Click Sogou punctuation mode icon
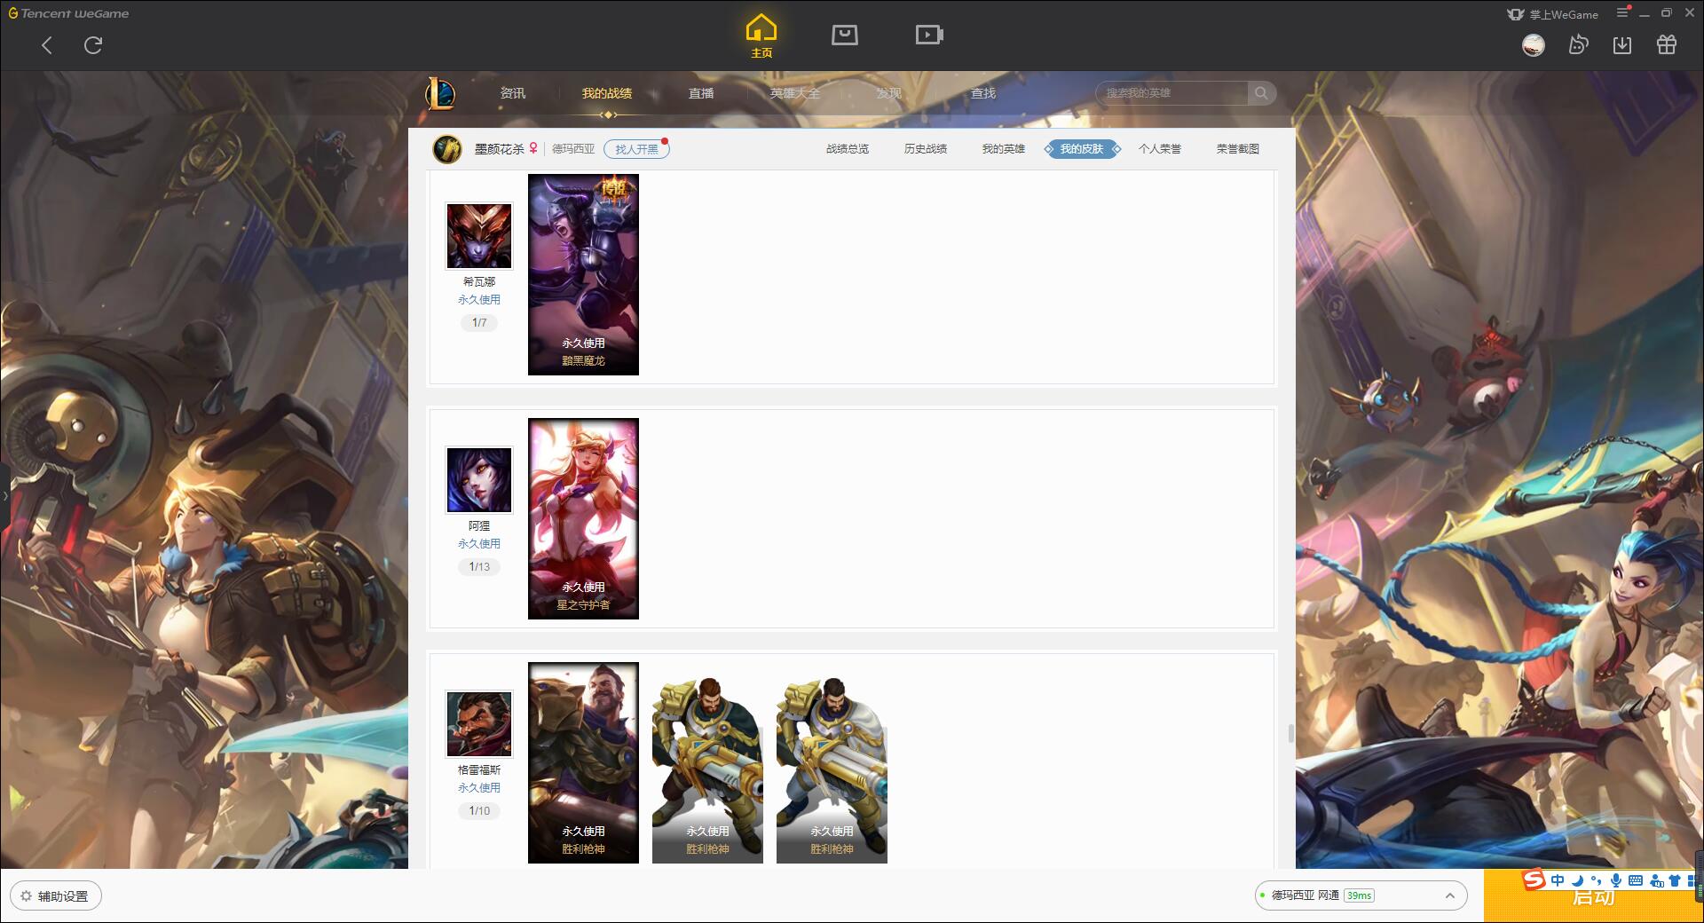The height and width of the screenshot is (923, 1704). pyautogui.click(x=1597, y=880)
